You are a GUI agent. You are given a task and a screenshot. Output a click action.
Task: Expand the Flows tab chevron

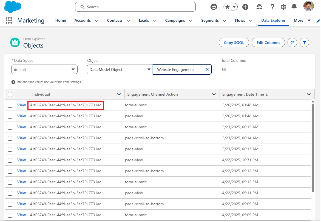[x=251, y=21]
